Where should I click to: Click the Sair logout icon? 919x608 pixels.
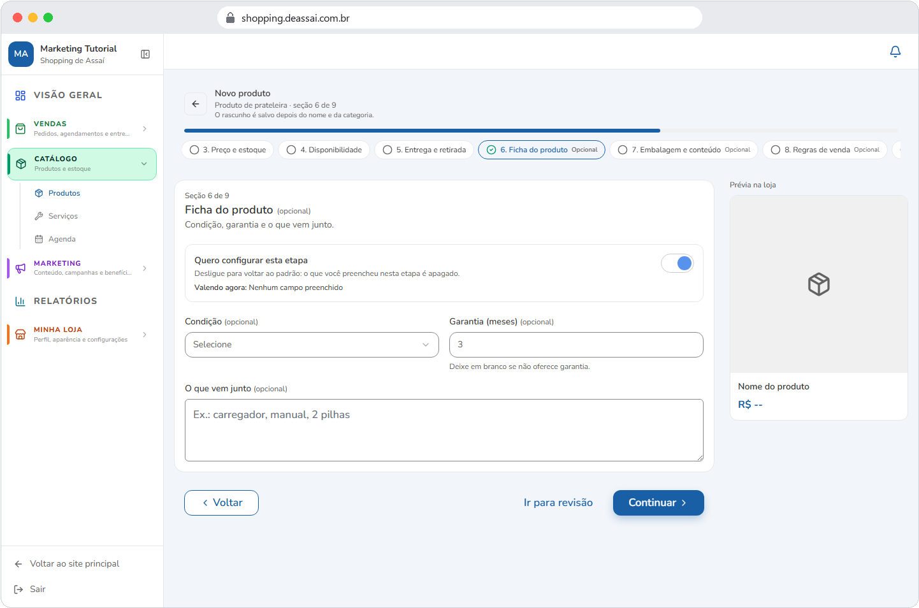pyautogui.click(x=18, y=590)
